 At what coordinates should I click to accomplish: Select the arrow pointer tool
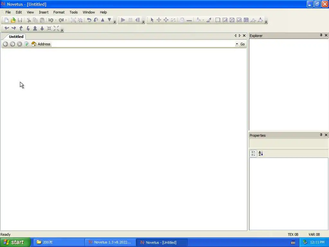click(x=152, y=20)
